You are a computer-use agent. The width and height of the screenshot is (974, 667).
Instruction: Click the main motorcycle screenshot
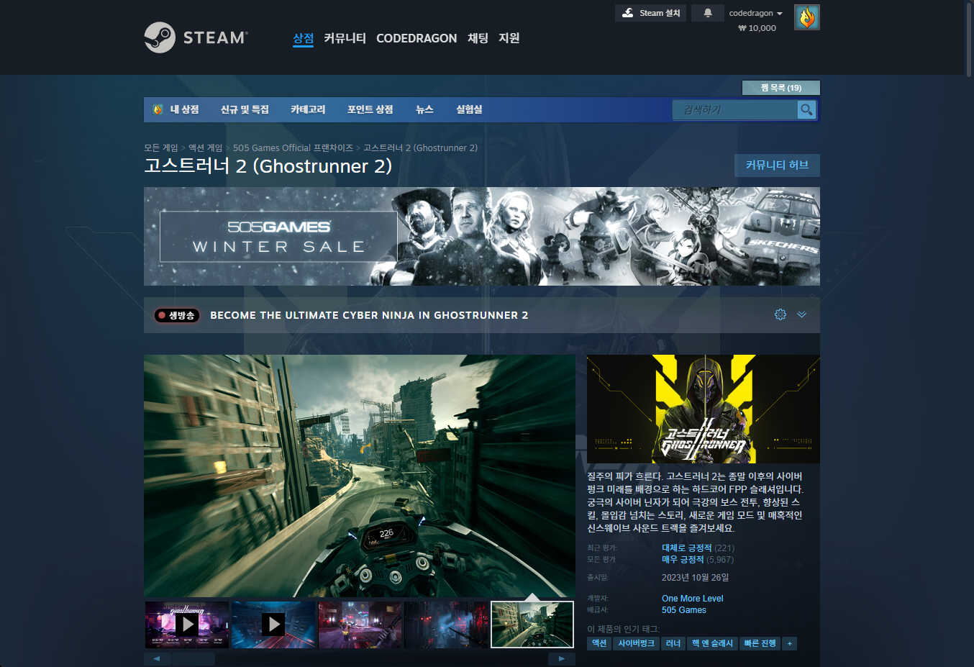360,476
